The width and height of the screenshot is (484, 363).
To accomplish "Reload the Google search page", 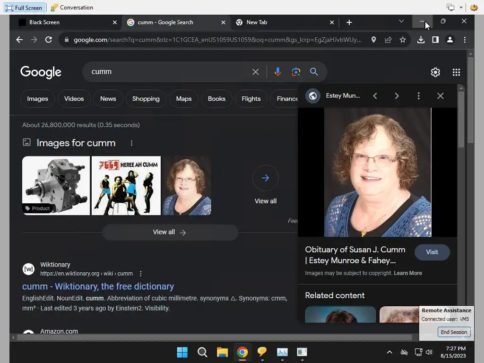I will (x=49, y=40).
